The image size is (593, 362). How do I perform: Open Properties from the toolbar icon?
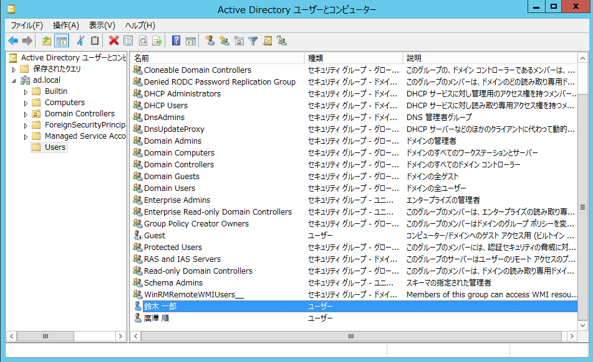click(128, 40)
